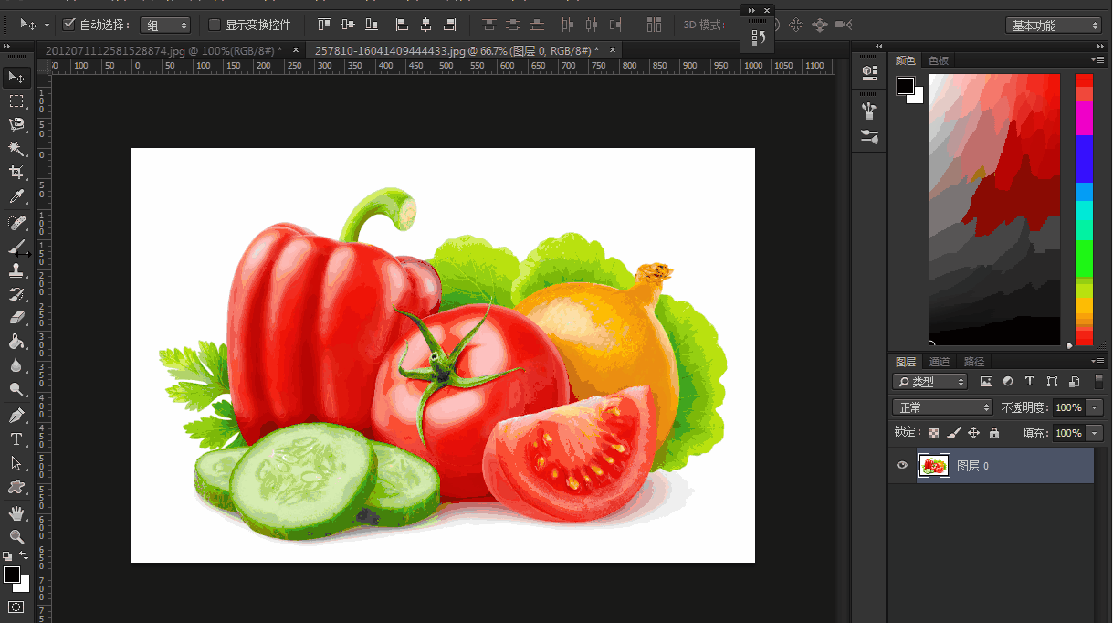
Task: Enable the 显示变换控件 checkbox
Action: click(215, 25)
